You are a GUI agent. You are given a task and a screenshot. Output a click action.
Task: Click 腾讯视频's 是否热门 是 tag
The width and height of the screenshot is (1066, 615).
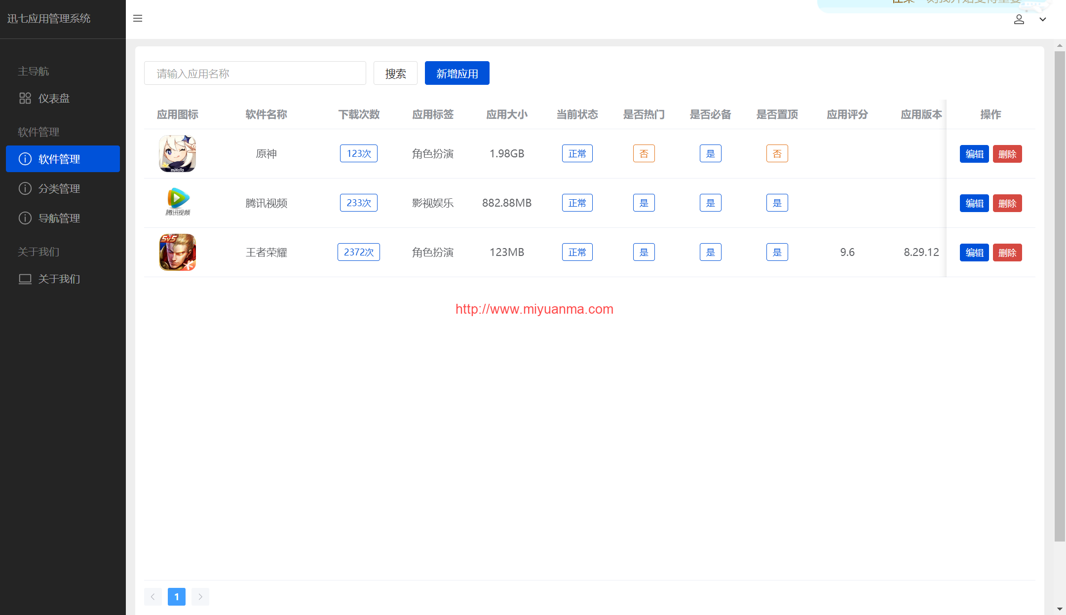(x=644, y=203)
